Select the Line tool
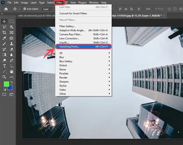Viewport: 183px width, 145px height. click(4, 71)
